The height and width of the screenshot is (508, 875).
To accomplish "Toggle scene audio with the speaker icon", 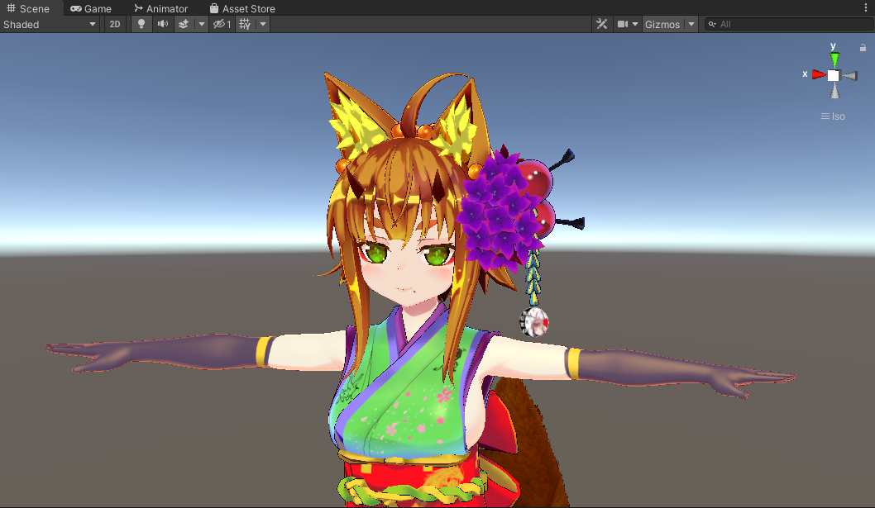I will 163,24.
